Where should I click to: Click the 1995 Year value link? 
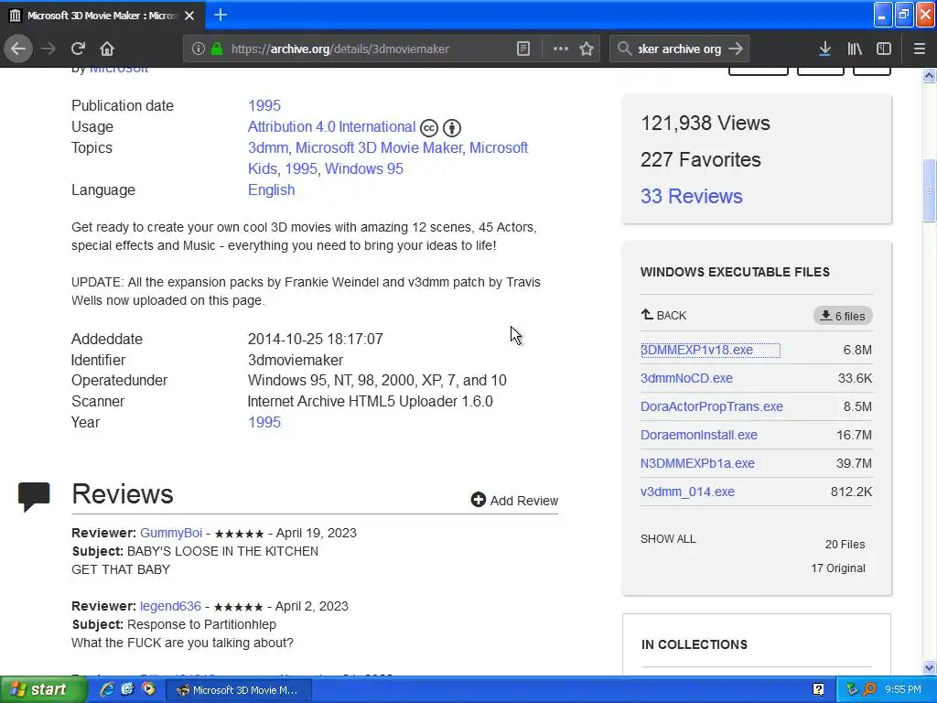coord(264,422)
